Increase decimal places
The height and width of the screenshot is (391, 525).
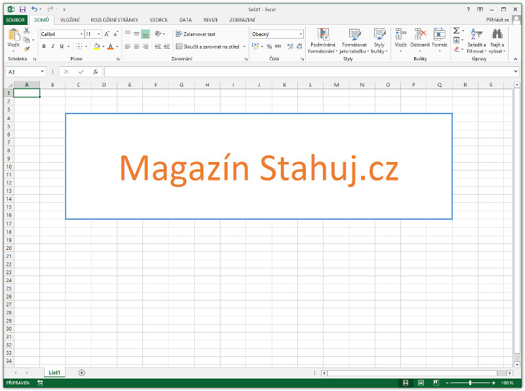pyautogui.click(x=290, y=47)
